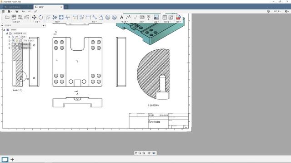Open the drawing views group dropdown
291x163 pixels.
pos(17,22)
